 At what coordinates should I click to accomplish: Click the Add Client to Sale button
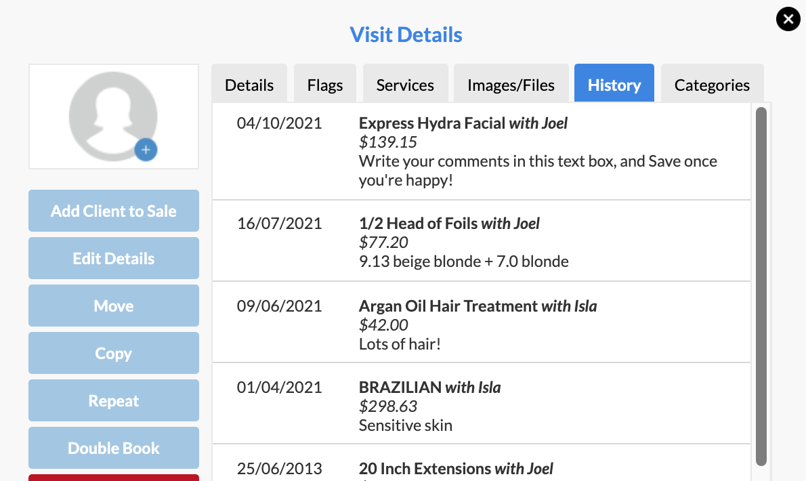[114, 211]
